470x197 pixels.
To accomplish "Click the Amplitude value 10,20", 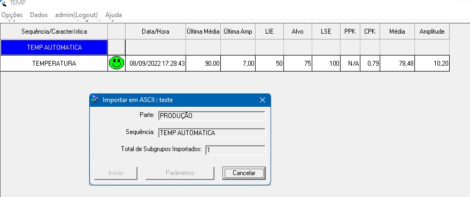I will tap(432, 63).
